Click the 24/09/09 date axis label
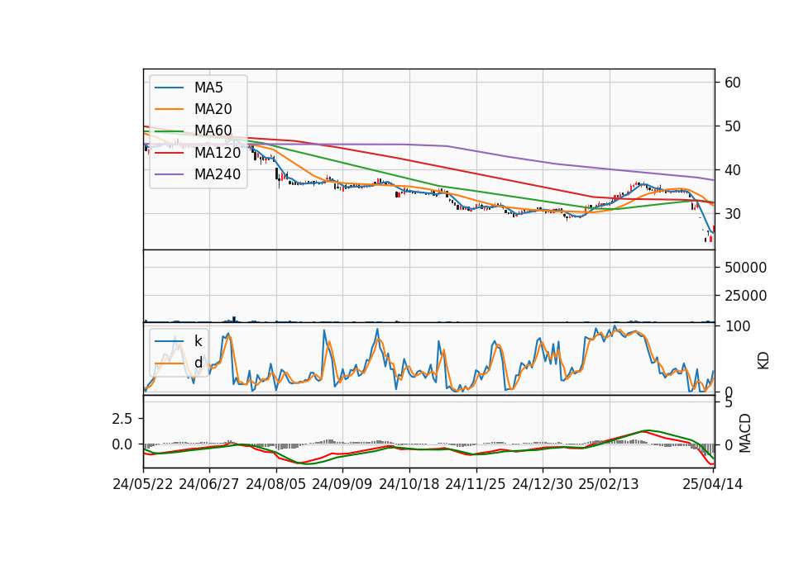The width and height of the screenshot is (794, 570). coord(342,484)
